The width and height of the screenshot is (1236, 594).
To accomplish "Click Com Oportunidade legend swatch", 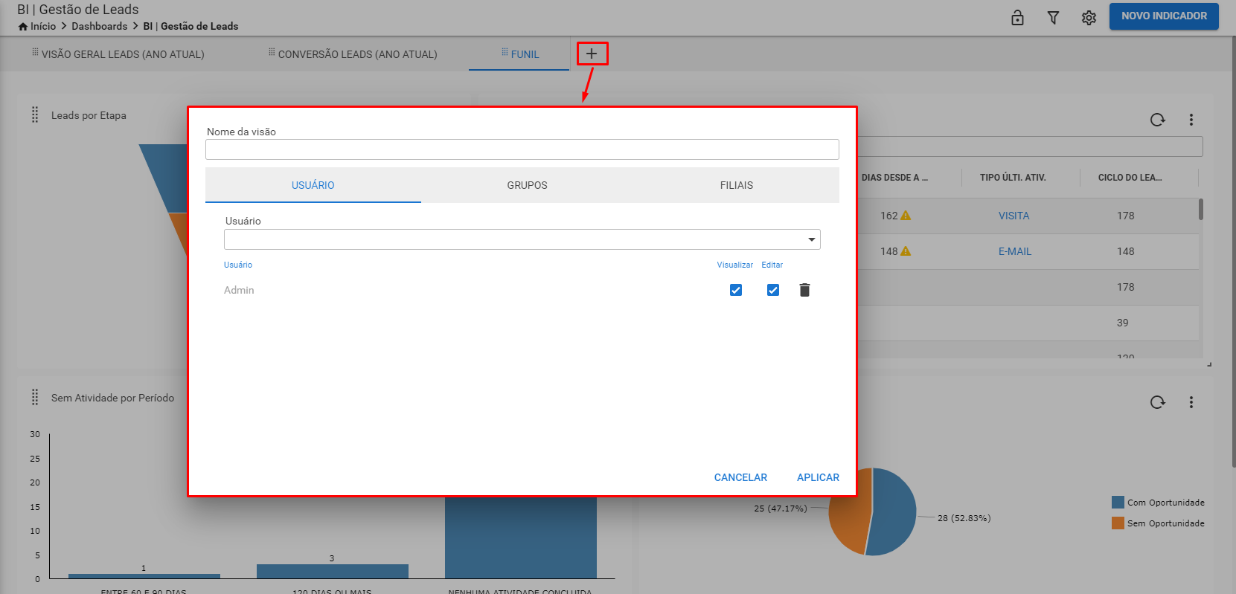I will (1118, 503).
